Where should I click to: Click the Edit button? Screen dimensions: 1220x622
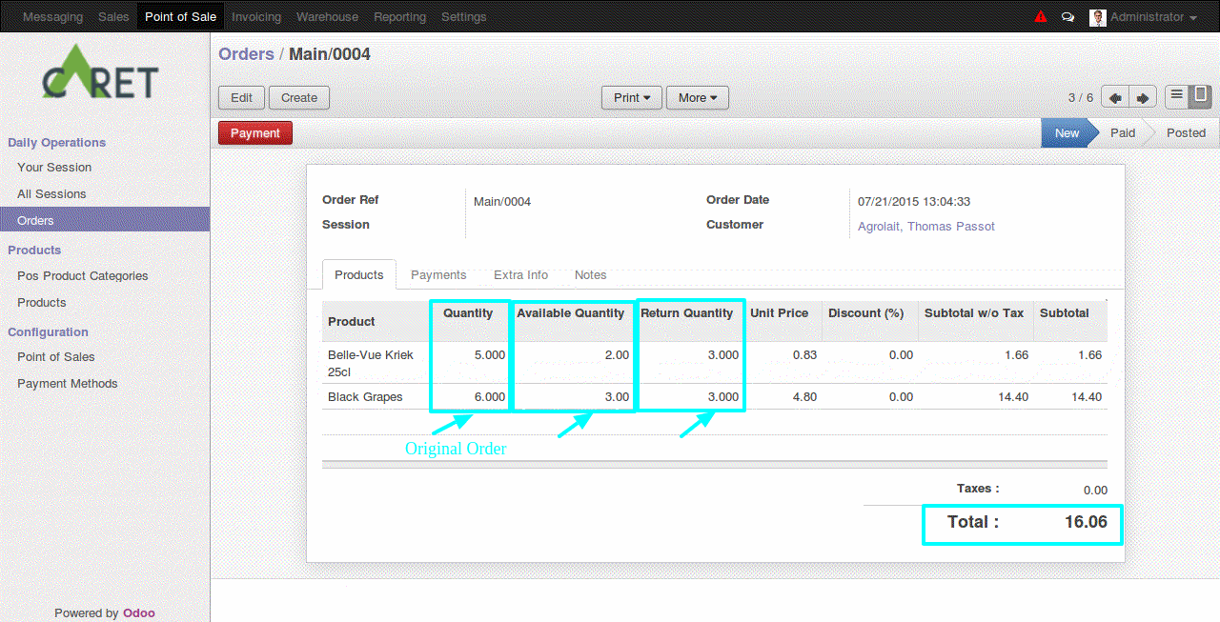point(241,97)
